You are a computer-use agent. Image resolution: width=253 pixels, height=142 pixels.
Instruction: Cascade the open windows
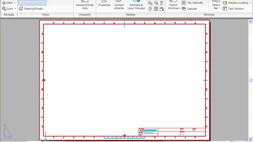click(189, 9)
